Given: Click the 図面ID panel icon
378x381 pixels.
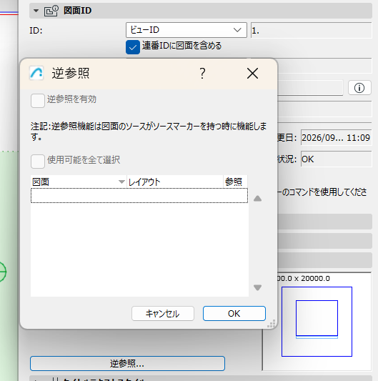Looking at the screenshot, I should (x=51, y=11).
